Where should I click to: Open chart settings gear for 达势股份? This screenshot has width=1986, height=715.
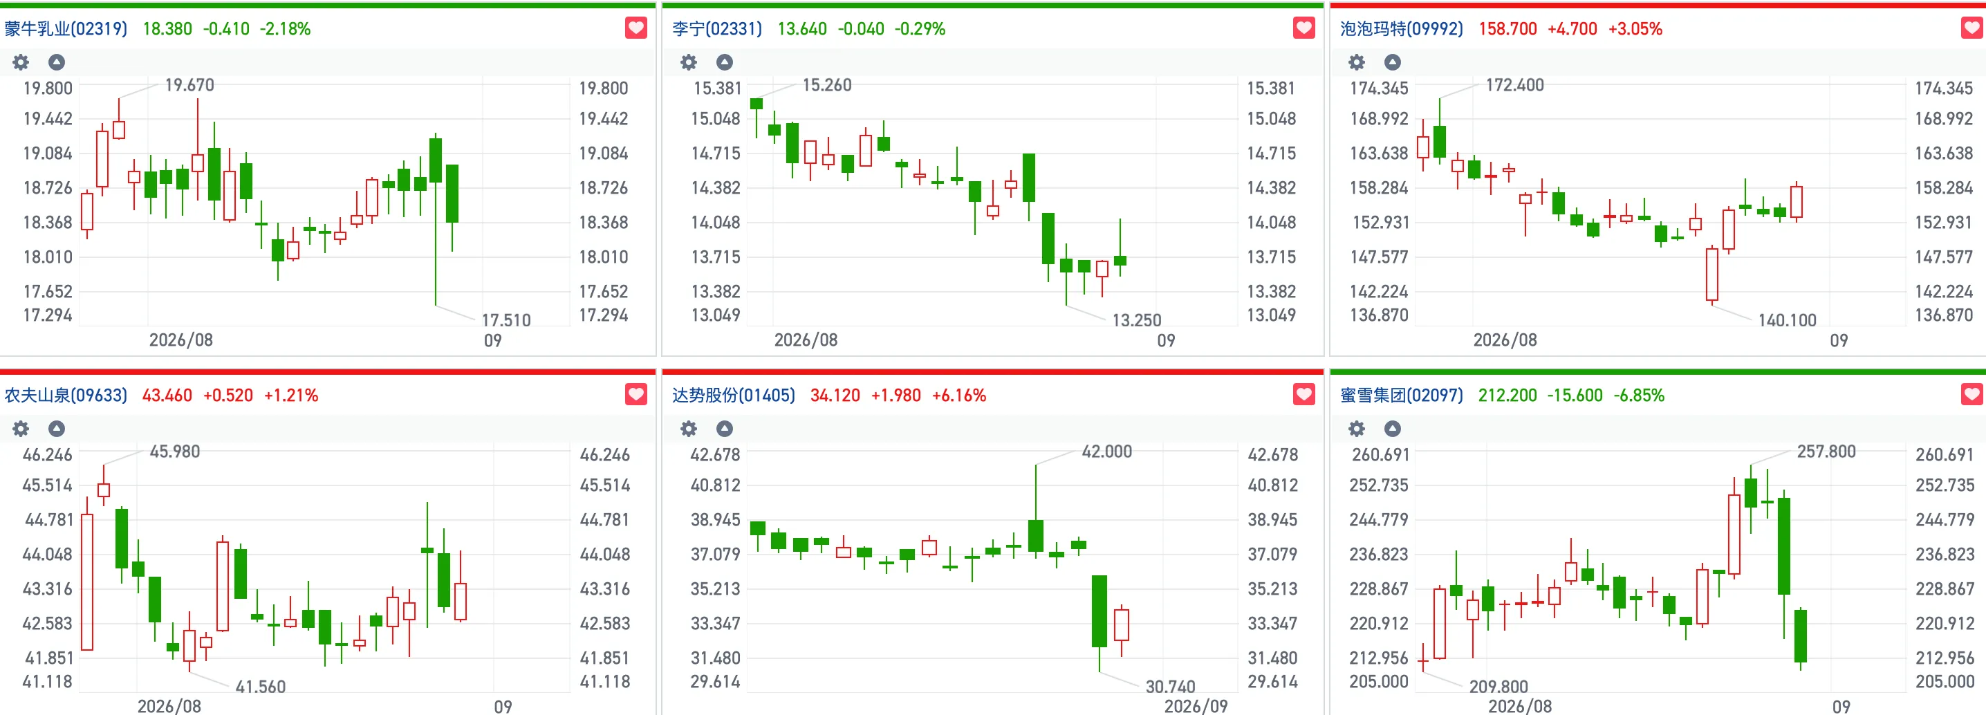pyautogui.click(x=689, y=429)
